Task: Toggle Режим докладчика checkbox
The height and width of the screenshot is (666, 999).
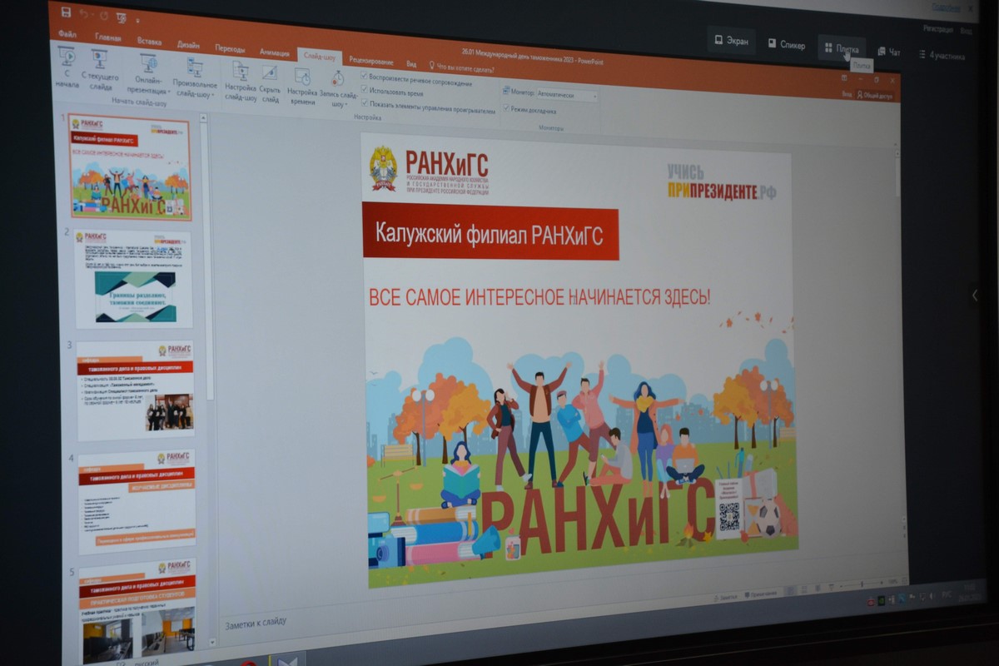Action: click(505, 107)
